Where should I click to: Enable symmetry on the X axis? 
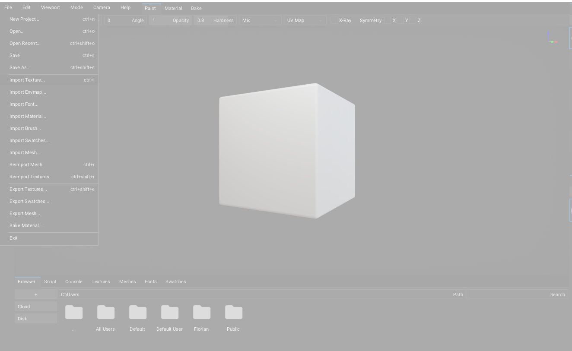(387, 20)
